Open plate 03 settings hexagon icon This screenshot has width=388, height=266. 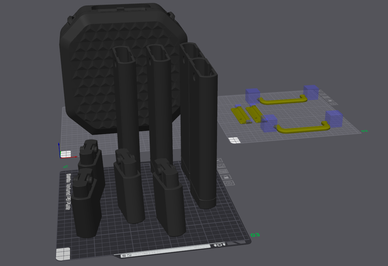tap(229, 183)
